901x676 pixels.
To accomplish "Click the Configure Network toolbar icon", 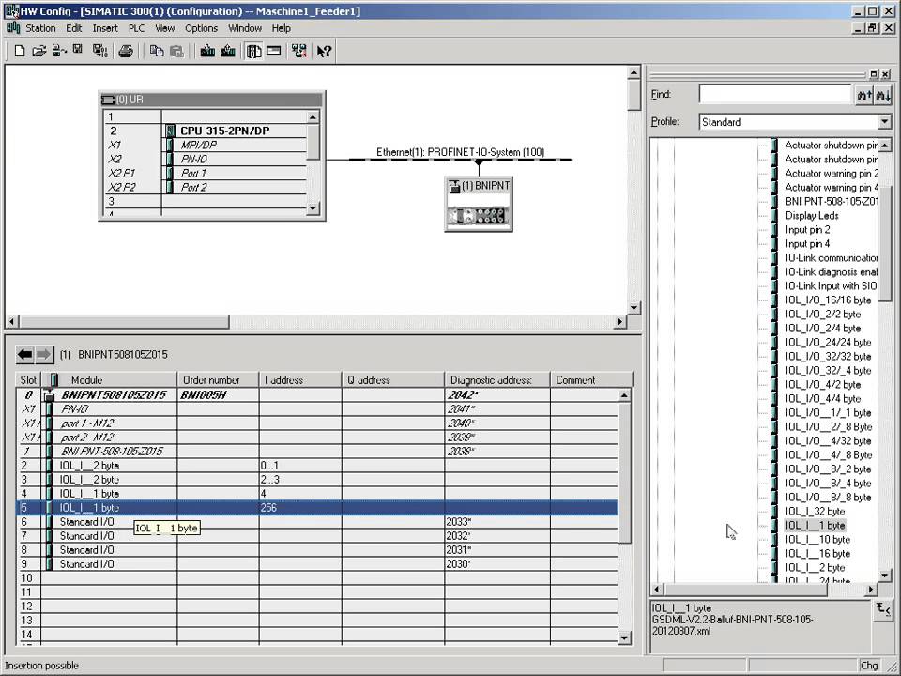I will point(298,51).
